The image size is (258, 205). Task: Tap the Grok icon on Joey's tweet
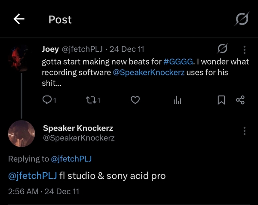coord(222,48)
